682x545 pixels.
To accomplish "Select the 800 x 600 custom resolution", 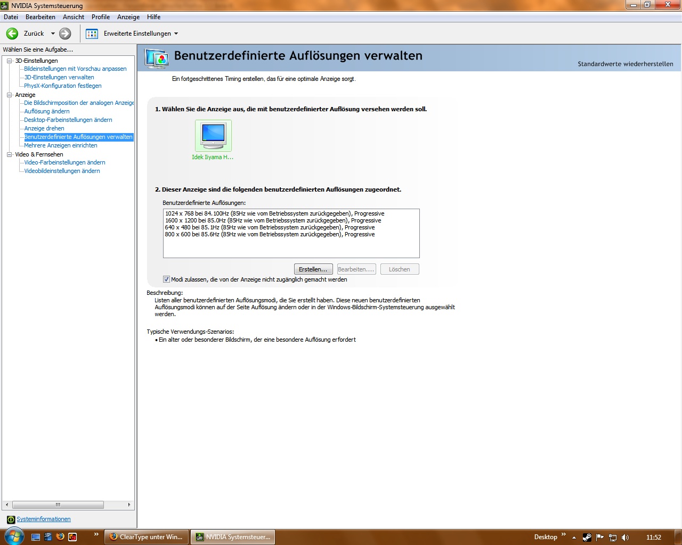I will (x=270, y=234).
